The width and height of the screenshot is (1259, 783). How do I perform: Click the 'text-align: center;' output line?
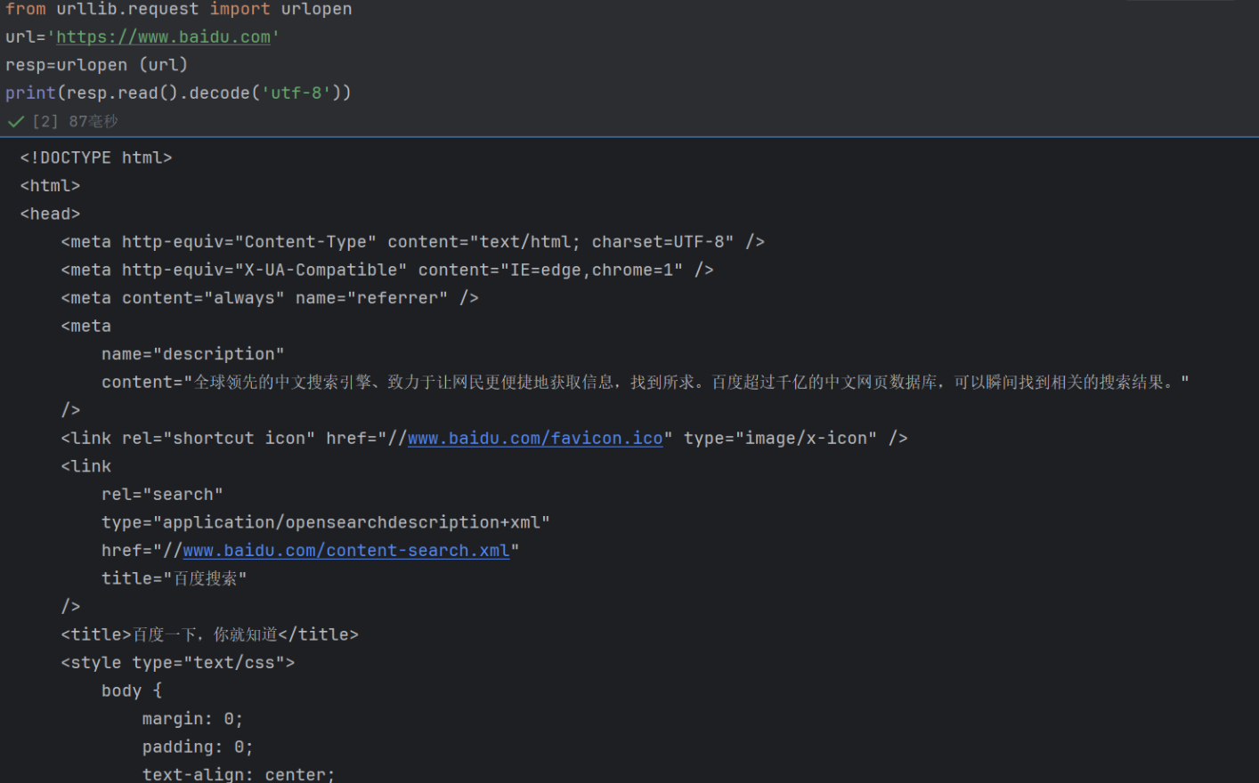pos(239,773)
